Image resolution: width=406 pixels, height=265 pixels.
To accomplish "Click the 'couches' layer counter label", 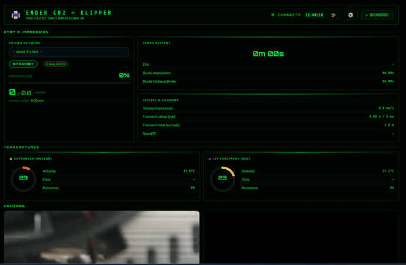I will click(x=40, y=92).
